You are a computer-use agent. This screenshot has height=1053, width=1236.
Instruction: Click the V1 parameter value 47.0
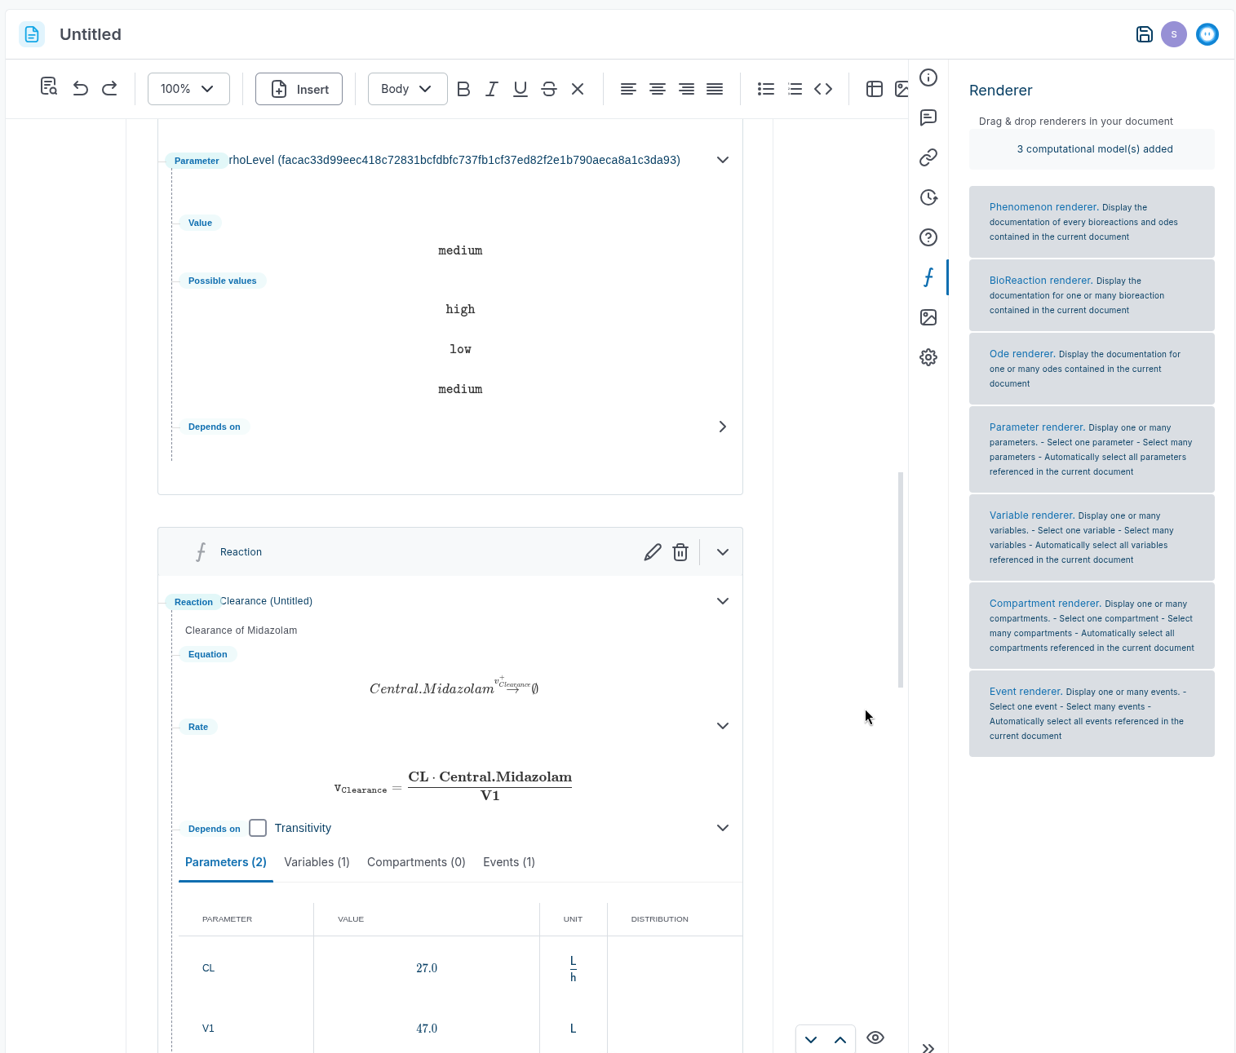(x=427, y=1029)
